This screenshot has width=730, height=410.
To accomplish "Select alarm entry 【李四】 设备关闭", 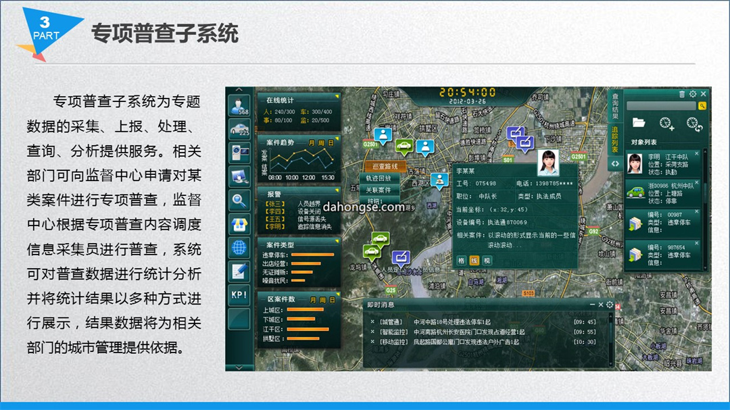I will click(293, 211).
